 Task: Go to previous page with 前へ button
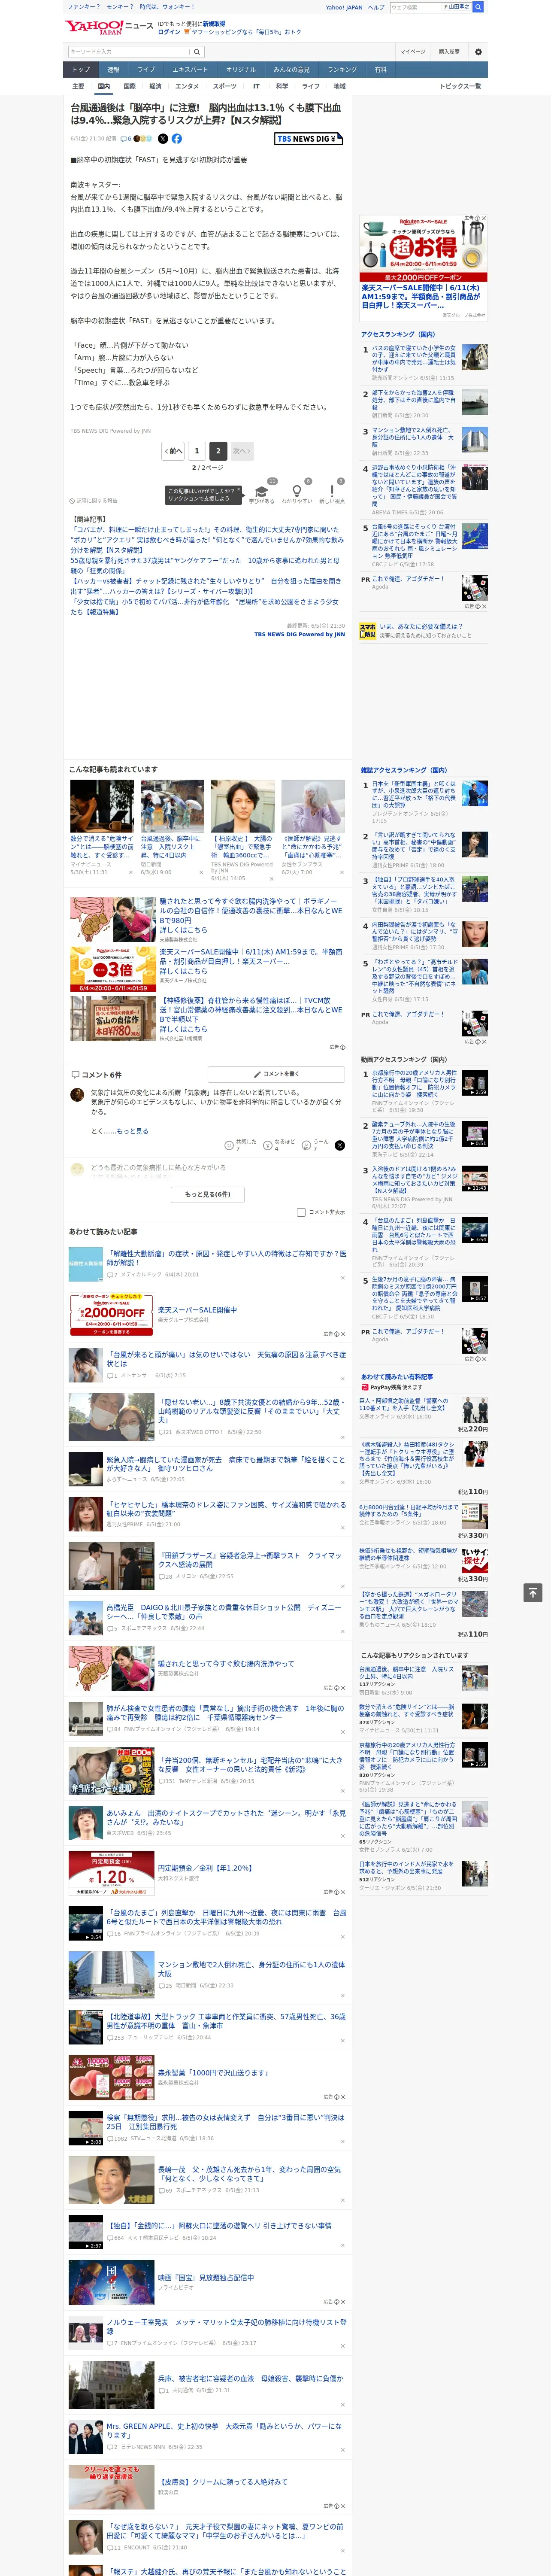(x=173, y=451)
